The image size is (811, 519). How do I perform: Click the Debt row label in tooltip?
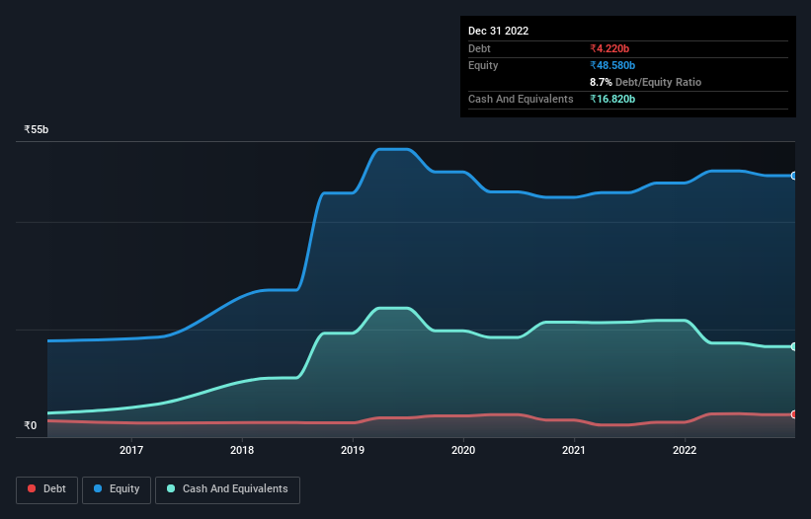[479, 48]
